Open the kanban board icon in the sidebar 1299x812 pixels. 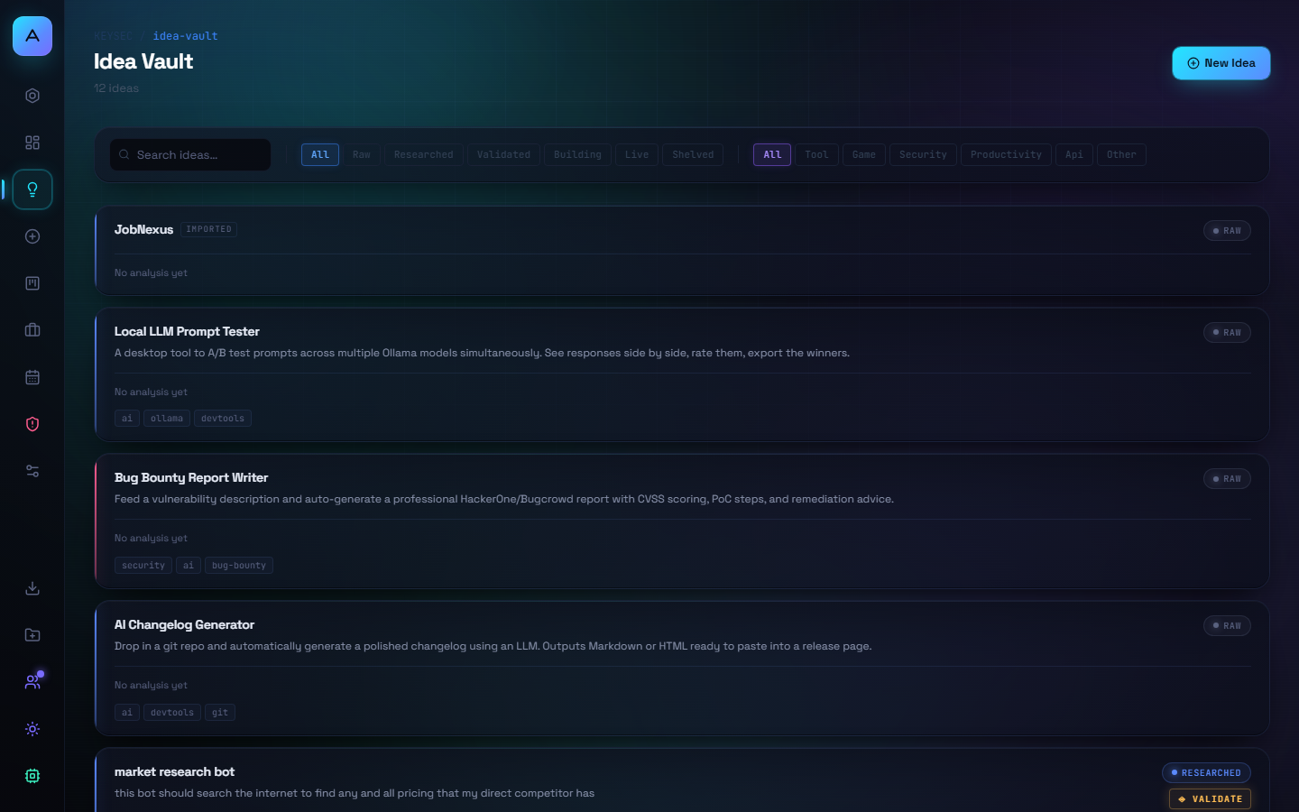[x=32, y=283]
